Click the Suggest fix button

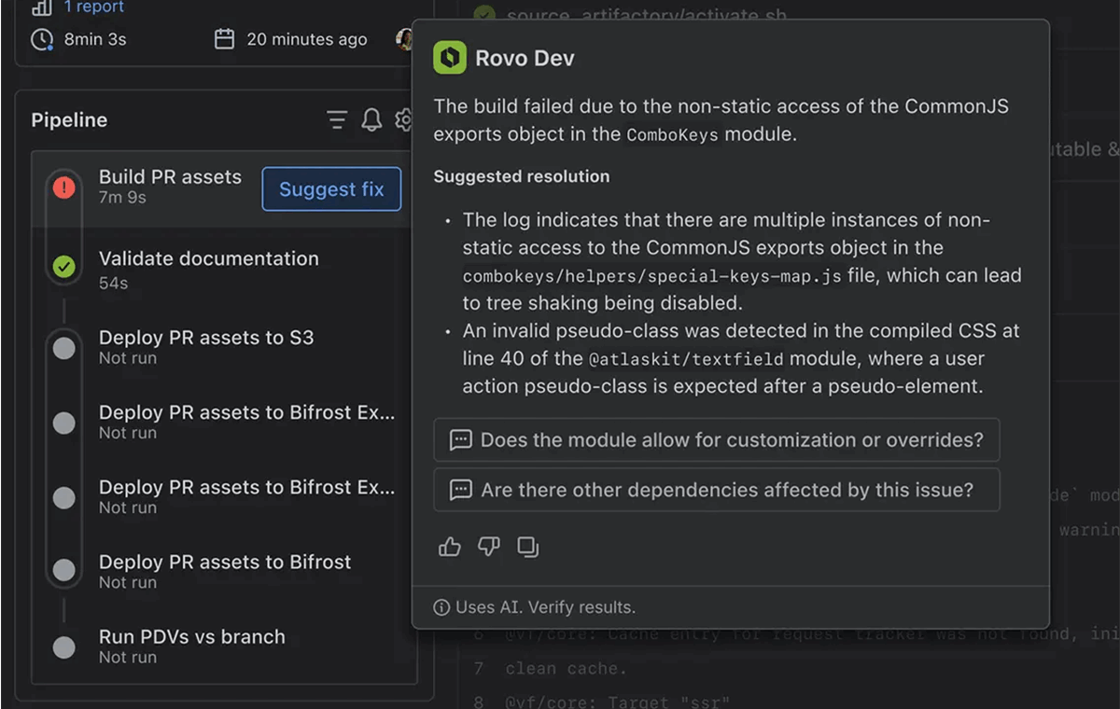tap(331, 188)
